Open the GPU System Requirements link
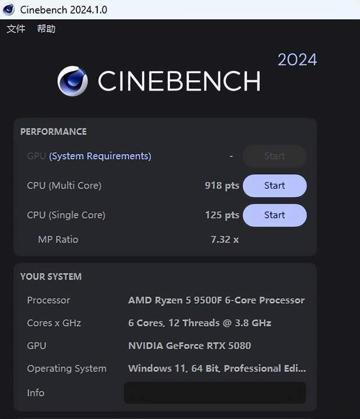Viewport: 360px width, 419px height. point(100,156)
